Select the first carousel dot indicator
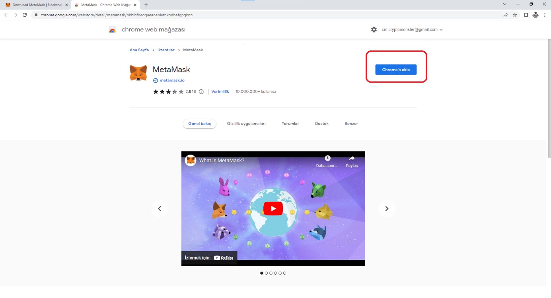 click(x=261, y=273)
